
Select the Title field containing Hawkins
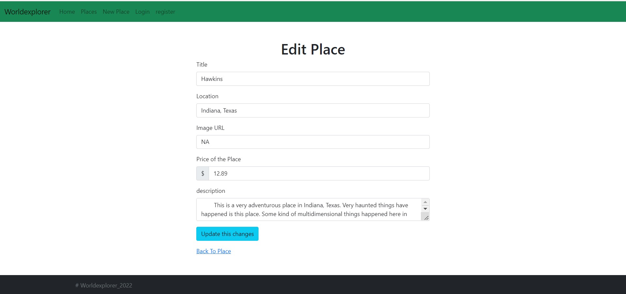coord(313,79)
